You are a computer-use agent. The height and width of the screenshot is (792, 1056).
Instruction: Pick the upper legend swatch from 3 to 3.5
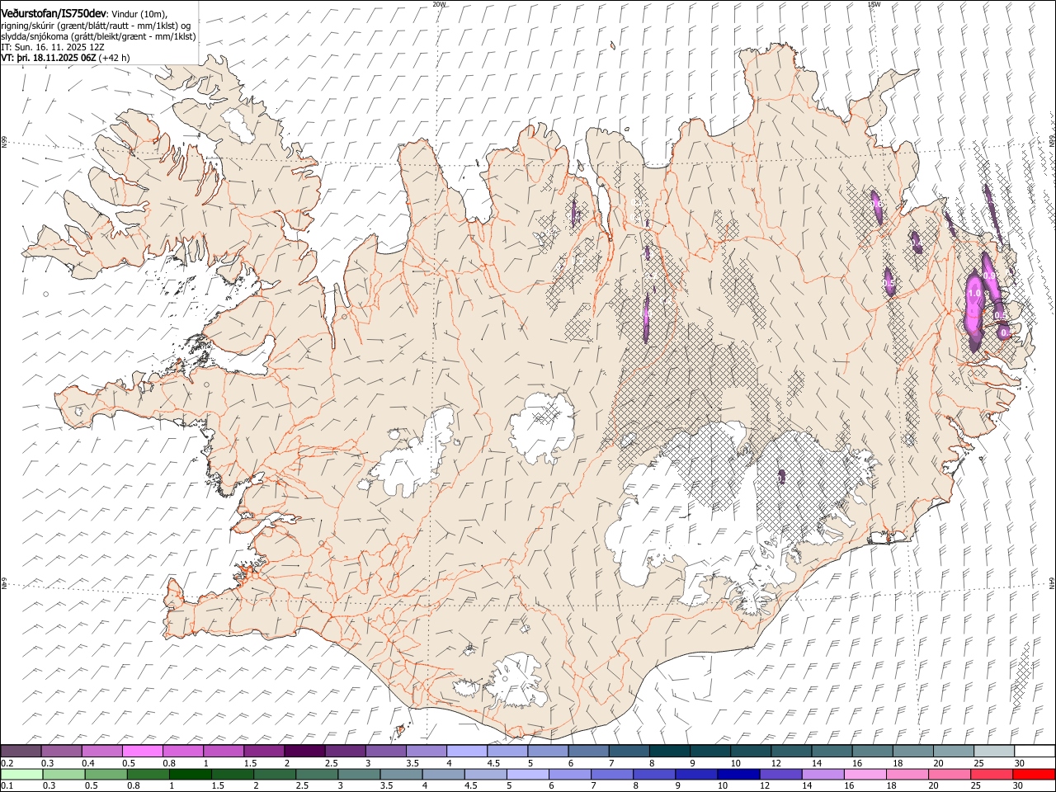pyautogui.click(x=385, y=752)
